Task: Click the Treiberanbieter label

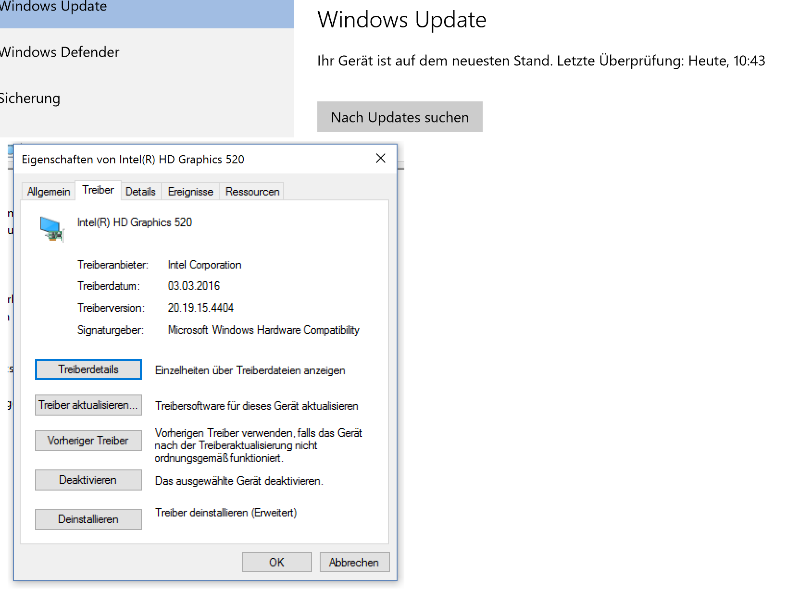Action: (113, 265)
